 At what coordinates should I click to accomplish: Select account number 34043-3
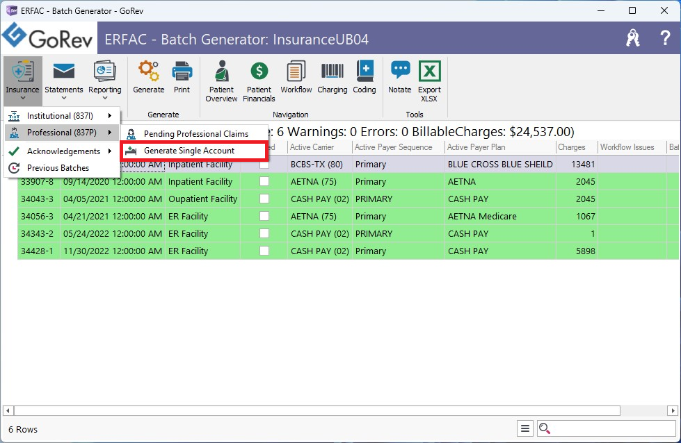[39, 199]
